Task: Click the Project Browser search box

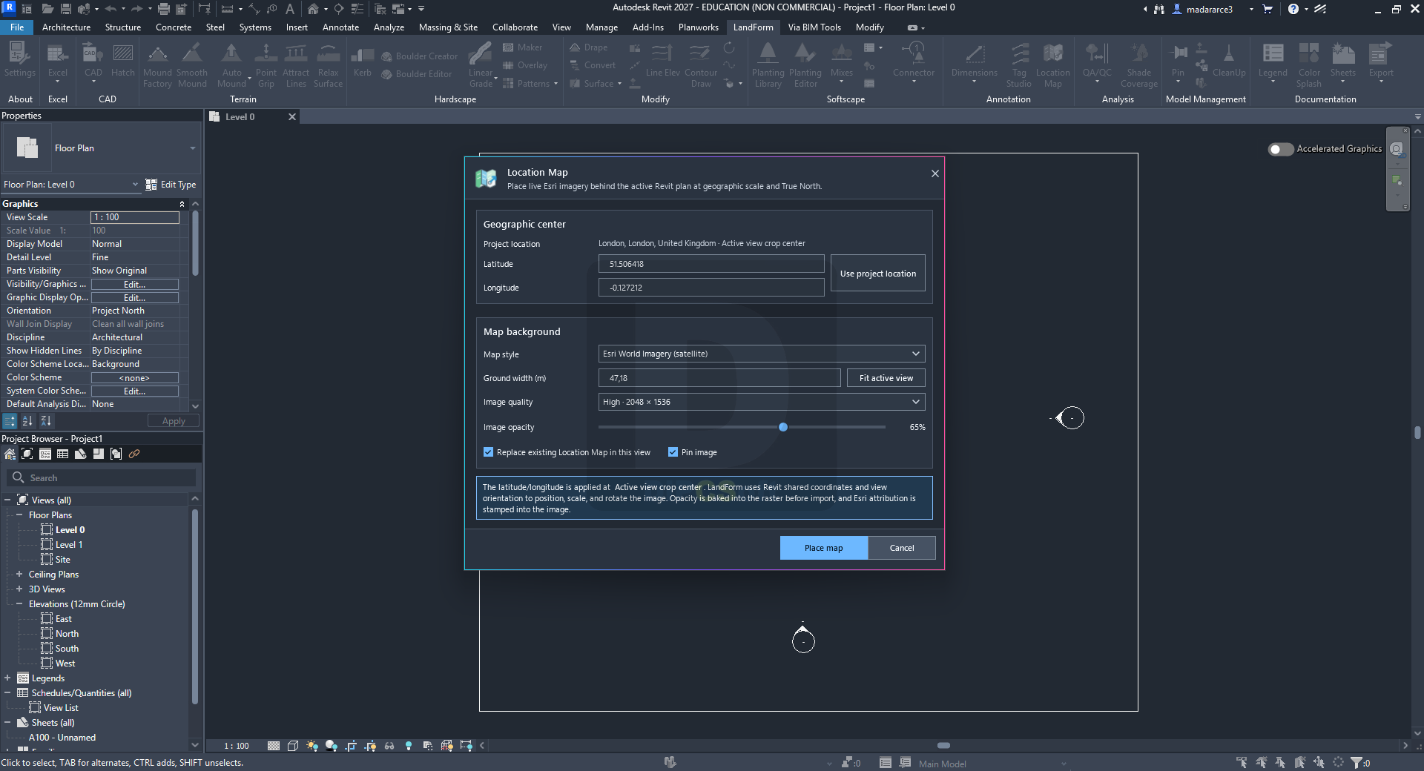Action: (x=102, y=478)
